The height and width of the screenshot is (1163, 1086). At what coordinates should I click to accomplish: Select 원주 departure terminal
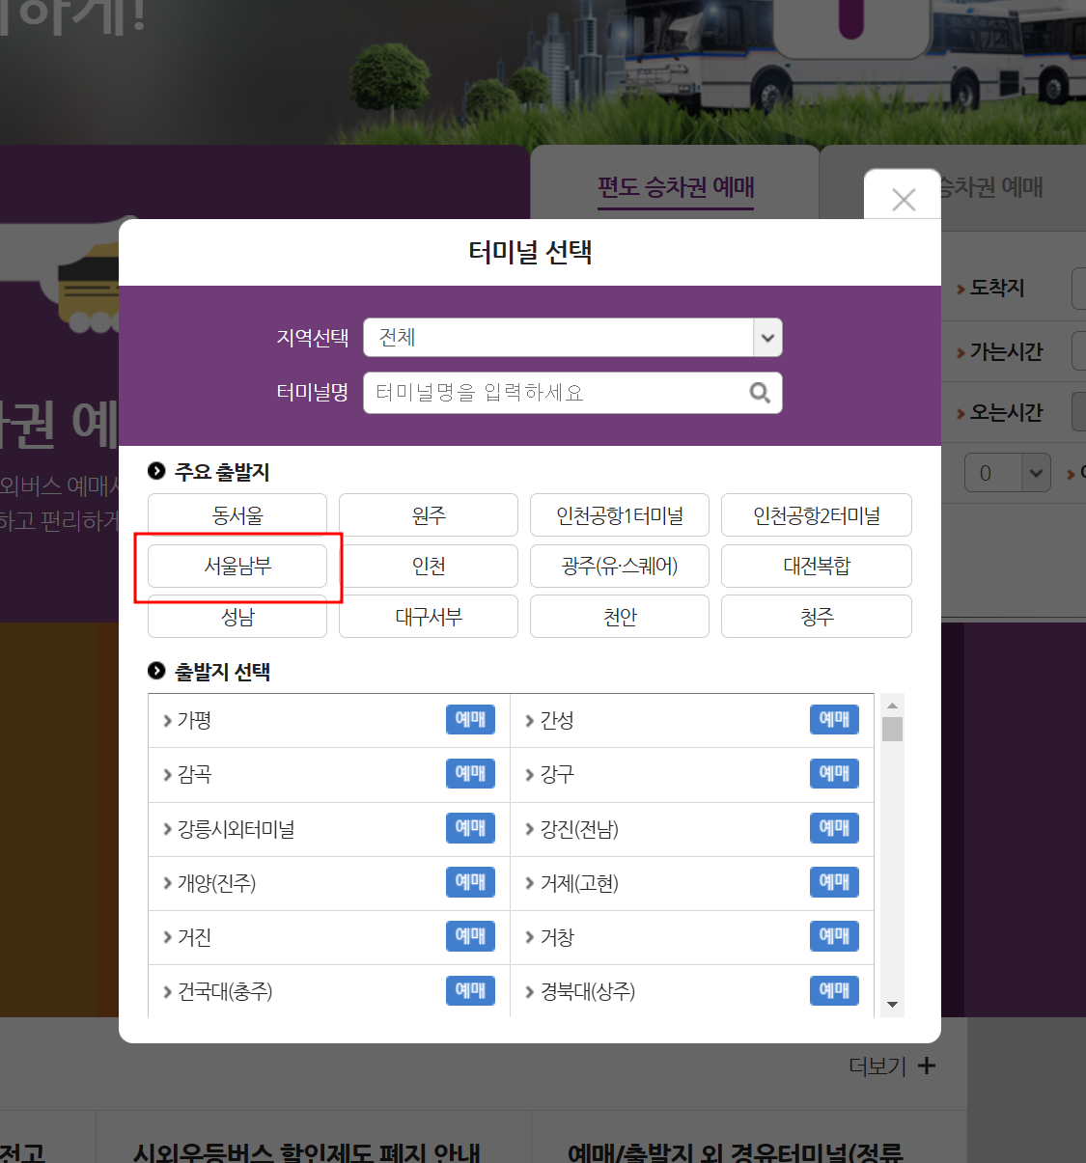tap(429, 515)
